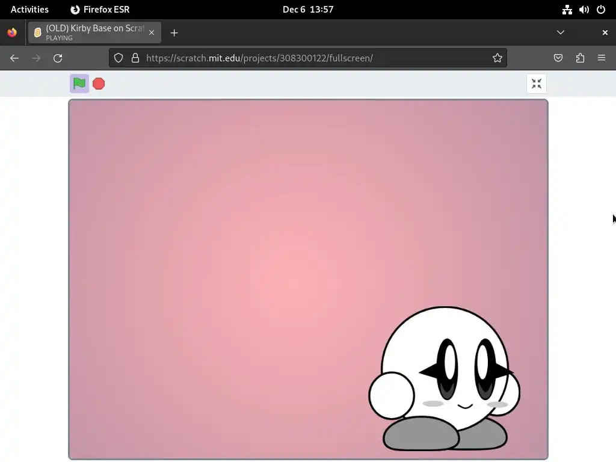Click the Kirby character sprite
The height and width of the screenshot is (462, 616).
445,378
